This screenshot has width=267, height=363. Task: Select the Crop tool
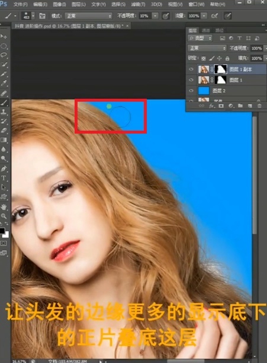click(x=4, y=74)
